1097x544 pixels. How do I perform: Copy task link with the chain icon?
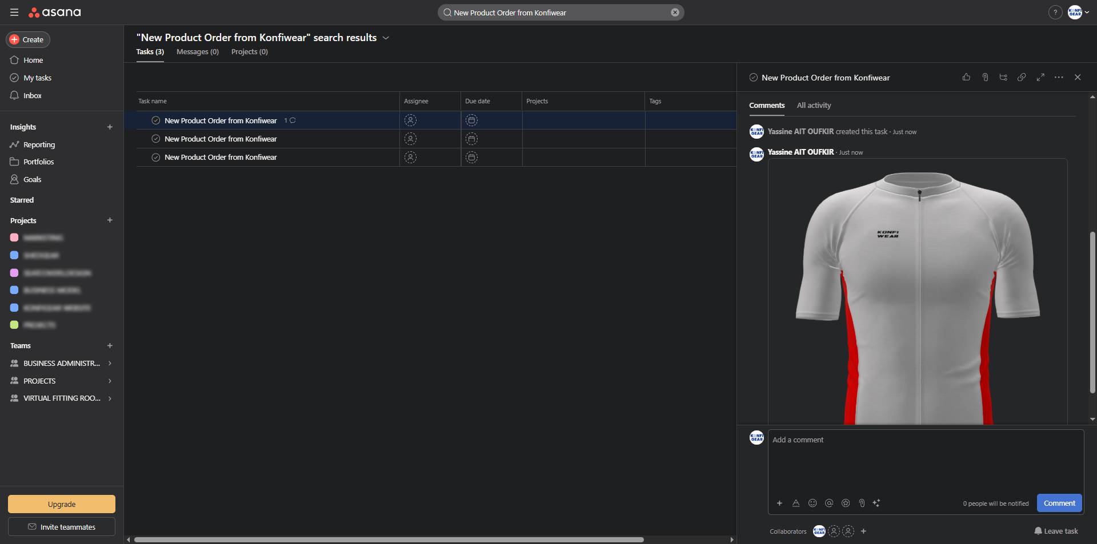(1022, 77)
